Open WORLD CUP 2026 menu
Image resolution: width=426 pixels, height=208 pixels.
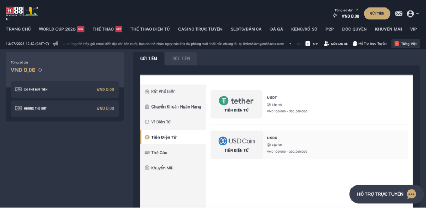58,29
